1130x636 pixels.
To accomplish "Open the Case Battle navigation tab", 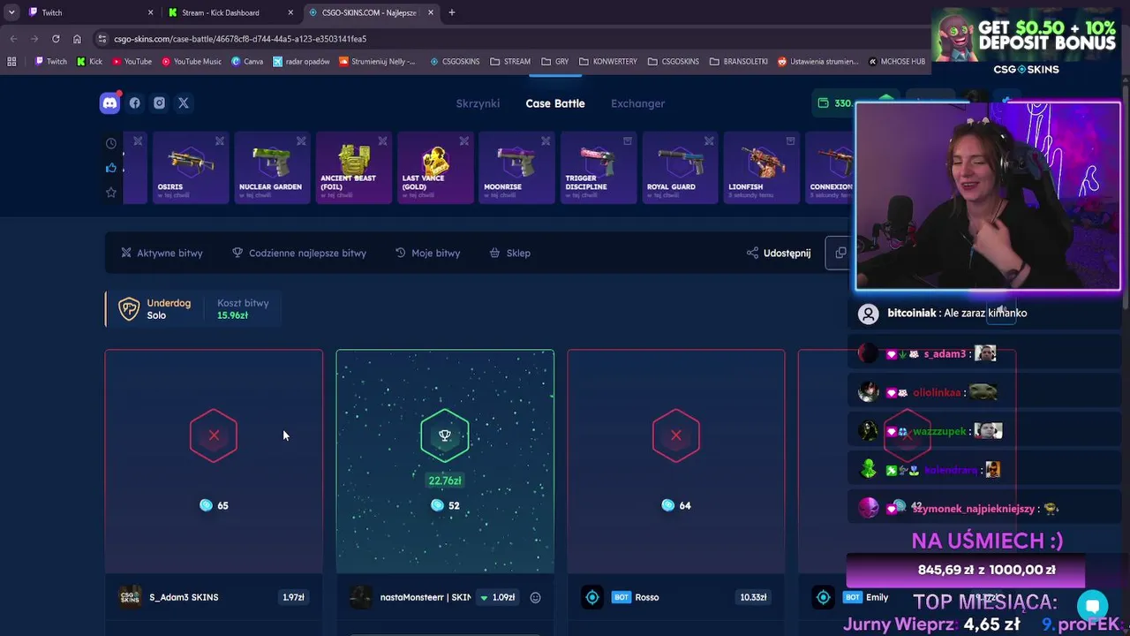I will 555,103.
